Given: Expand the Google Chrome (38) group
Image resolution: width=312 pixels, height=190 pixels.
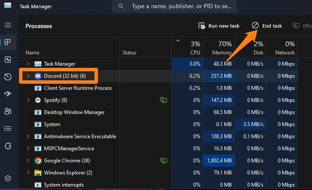Looking at the screenshot, I should (x=28, y=161).
